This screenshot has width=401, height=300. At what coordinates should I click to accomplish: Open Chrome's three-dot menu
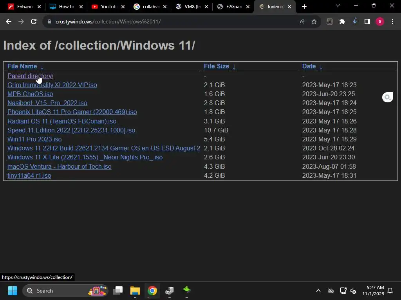[392, 22]
